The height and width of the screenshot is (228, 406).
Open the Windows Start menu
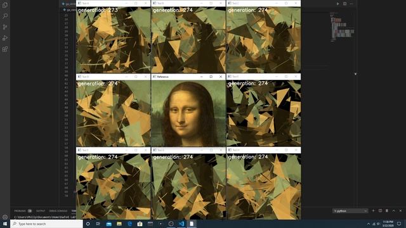5,224
